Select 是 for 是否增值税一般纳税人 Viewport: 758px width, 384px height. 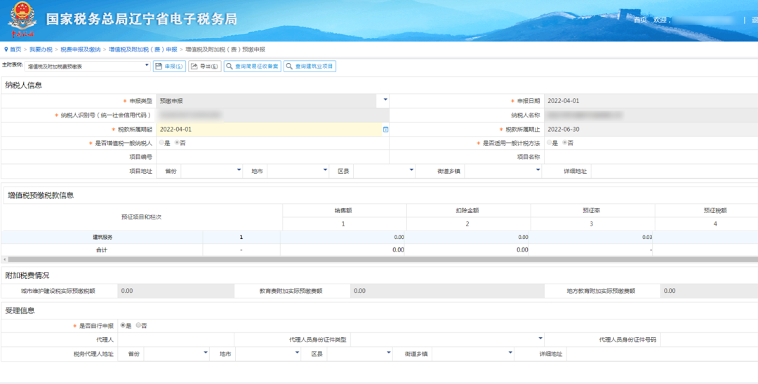[161, 143]
